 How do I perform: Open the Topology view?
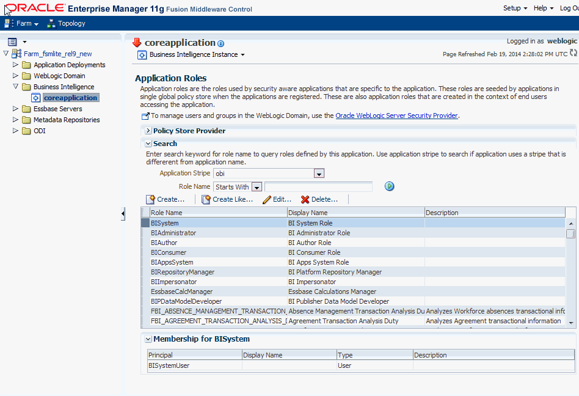[x=66, y=23]
